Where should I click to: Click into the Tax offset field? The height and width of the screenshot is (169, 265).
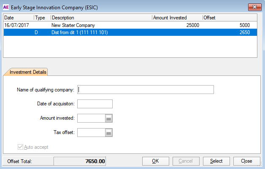tap(91, 133)
